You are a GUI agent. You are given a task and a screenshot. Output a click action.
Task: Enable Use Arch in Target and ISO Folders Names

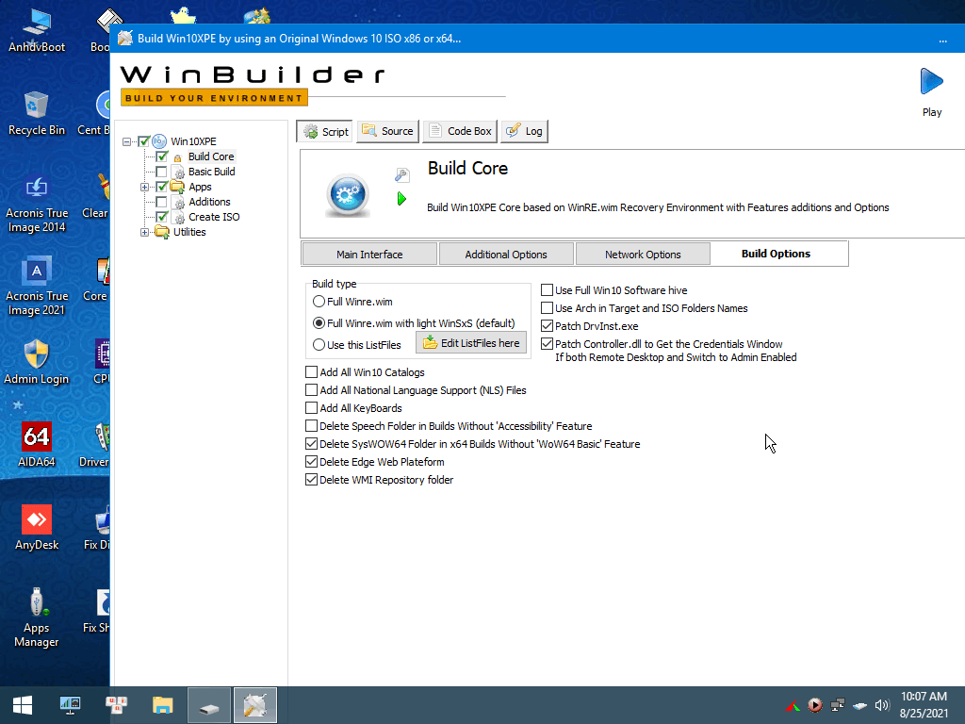click(x=547, y=308)
